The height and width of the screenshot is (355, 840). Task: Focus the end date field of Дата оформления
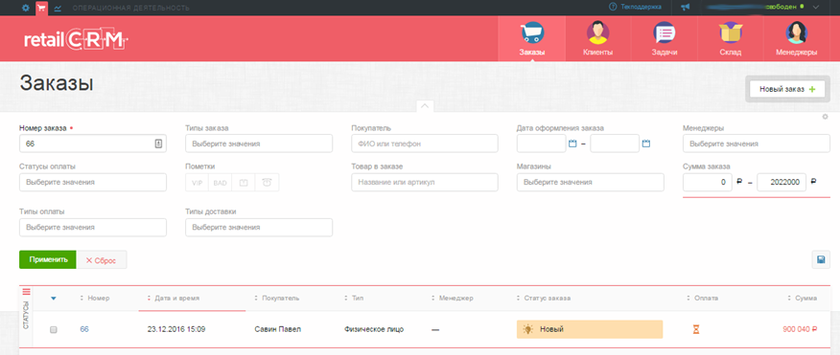click(x=615, y=144)
